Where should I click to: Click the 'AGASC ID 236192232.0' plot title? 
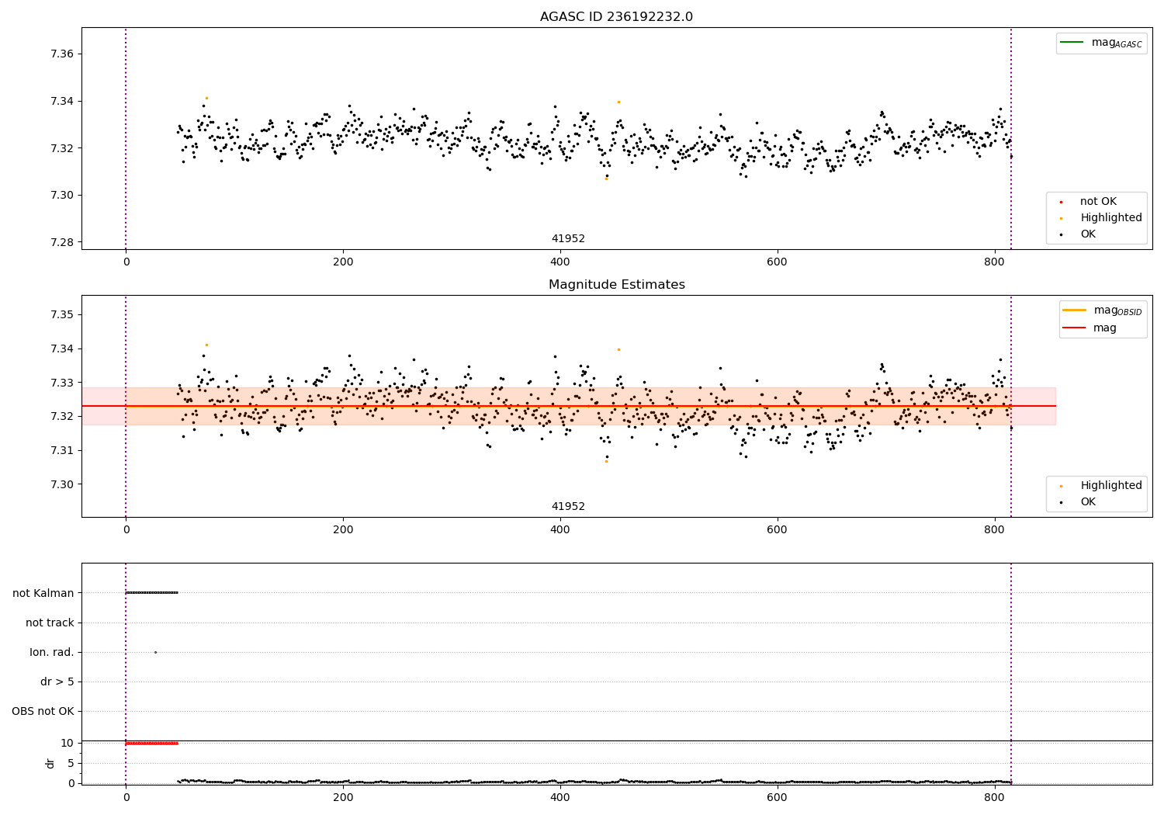[616, 17]
